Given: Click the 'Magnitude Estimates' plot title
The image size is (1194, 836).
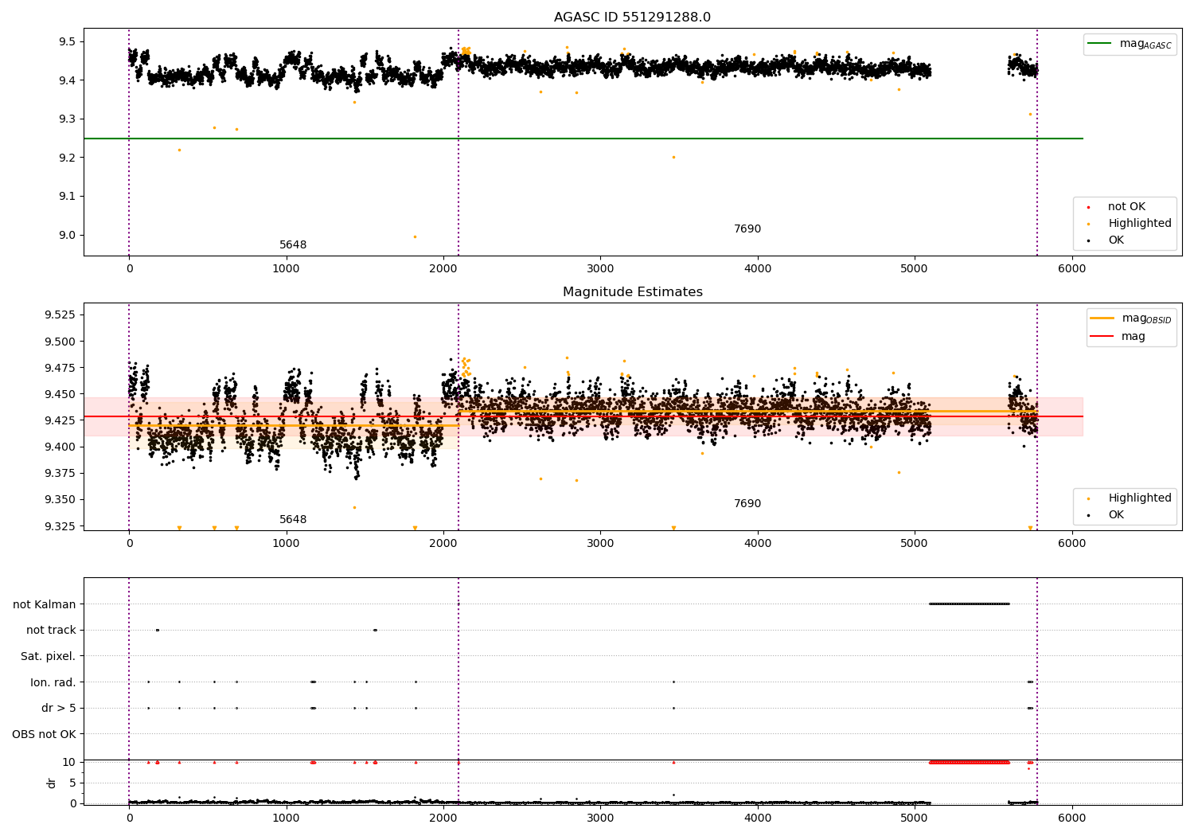Looking at the screenshot, I should 632,292.
